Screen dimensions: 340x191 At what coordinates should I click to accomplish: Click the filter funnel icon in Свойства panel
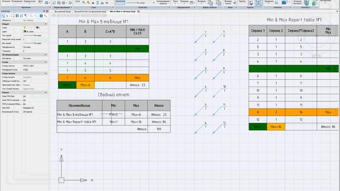(25, 16)
